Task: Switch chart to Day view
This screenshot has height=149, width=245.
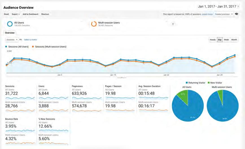Action: pyautogui.click(x=220, y=40)
